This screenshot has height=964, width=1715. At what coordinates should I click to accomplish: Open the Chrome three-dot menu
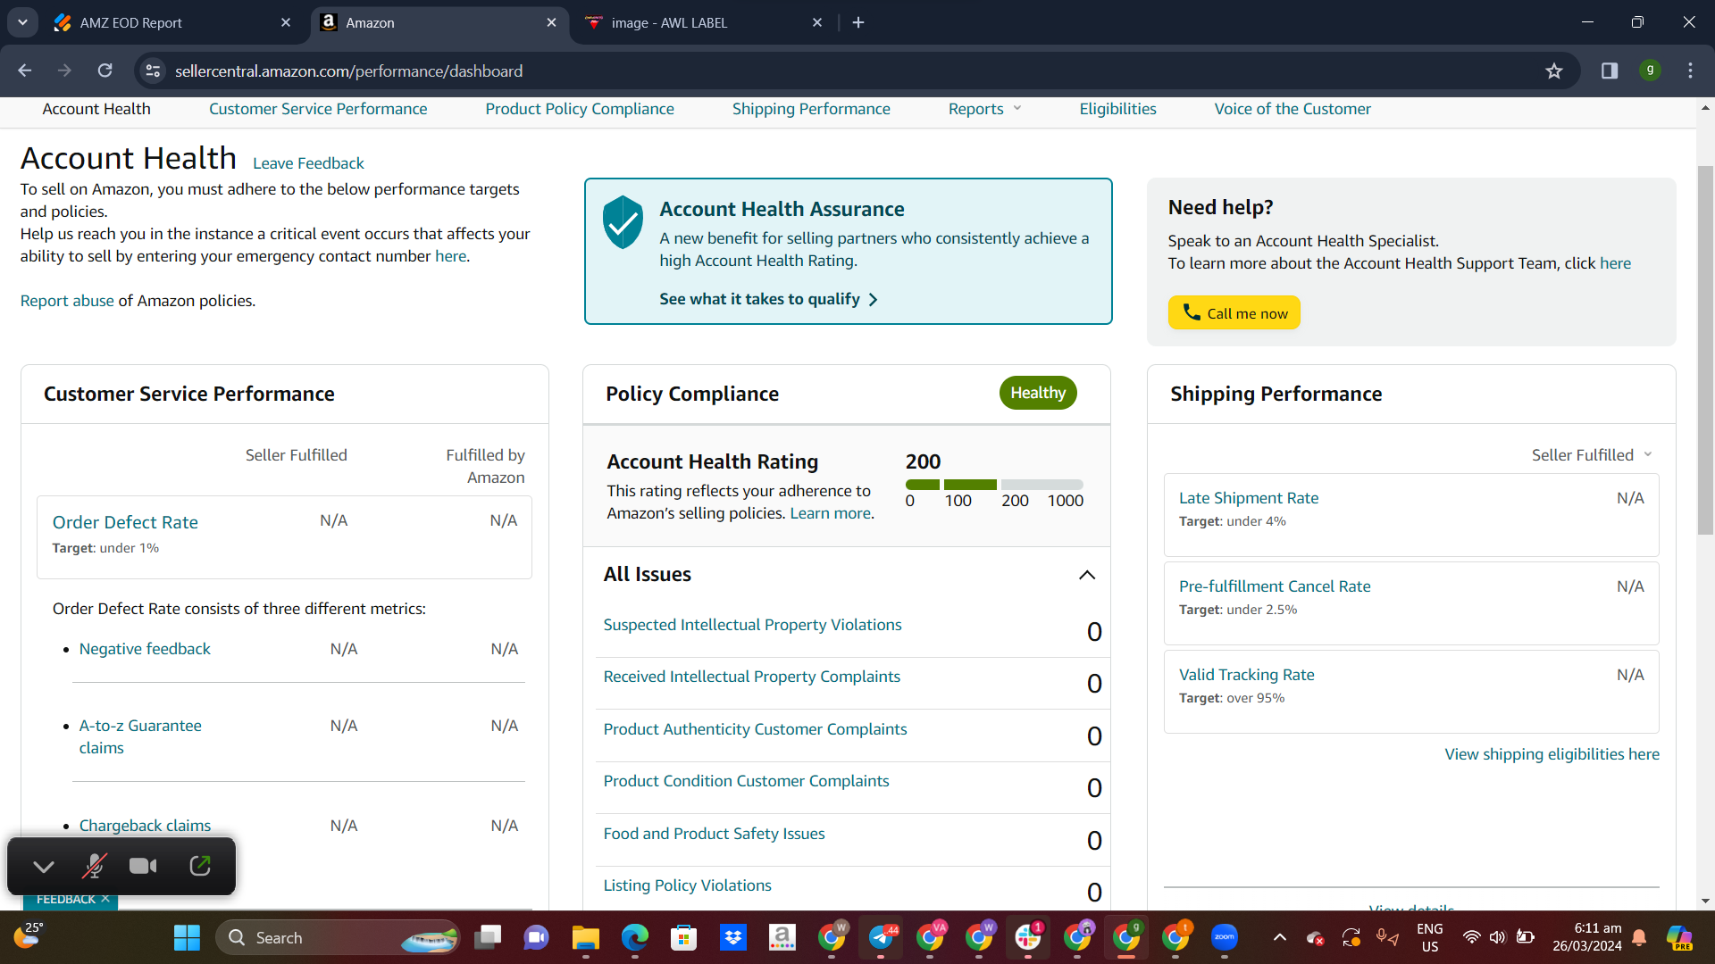click(x=1690, y=71)
